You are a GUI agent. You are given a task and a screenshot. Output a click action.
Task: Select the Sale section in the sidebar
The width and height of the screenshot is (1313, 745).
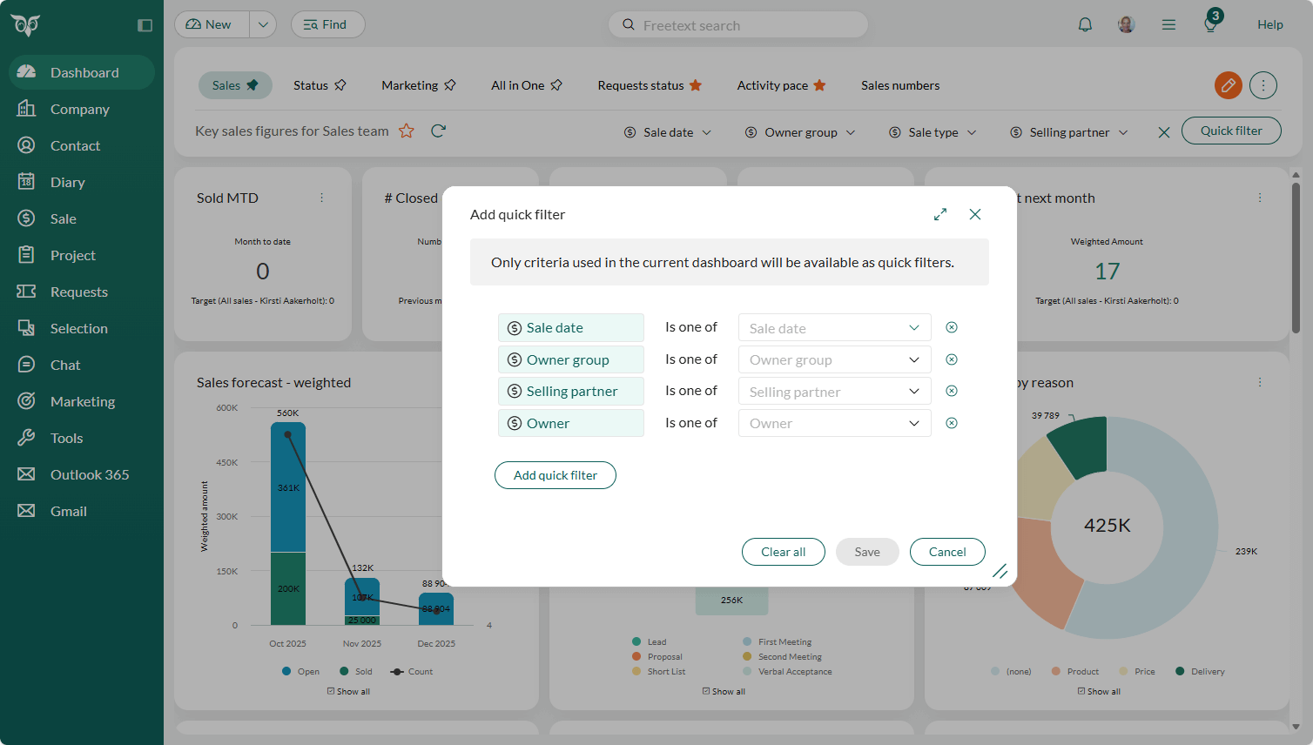point(64,218)
